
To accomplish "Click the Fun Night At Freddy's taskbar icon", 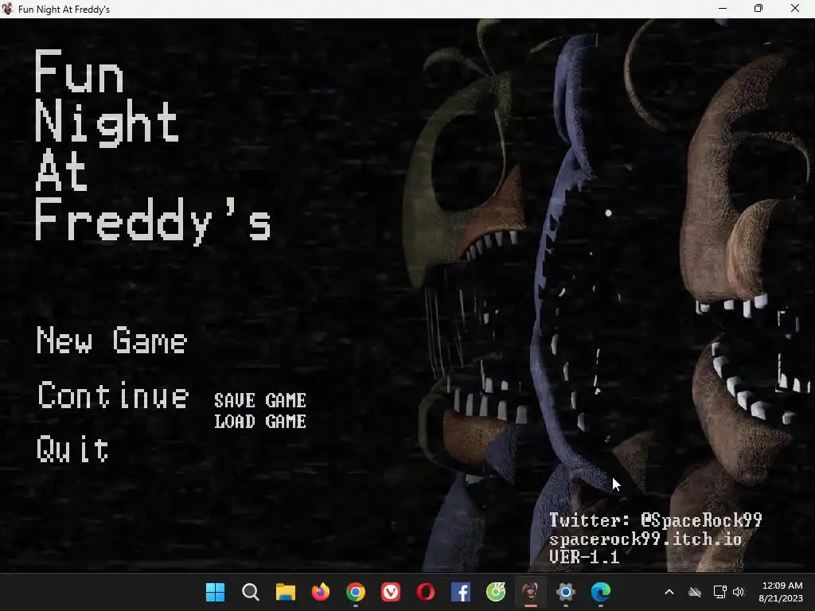I will (531, 592).
